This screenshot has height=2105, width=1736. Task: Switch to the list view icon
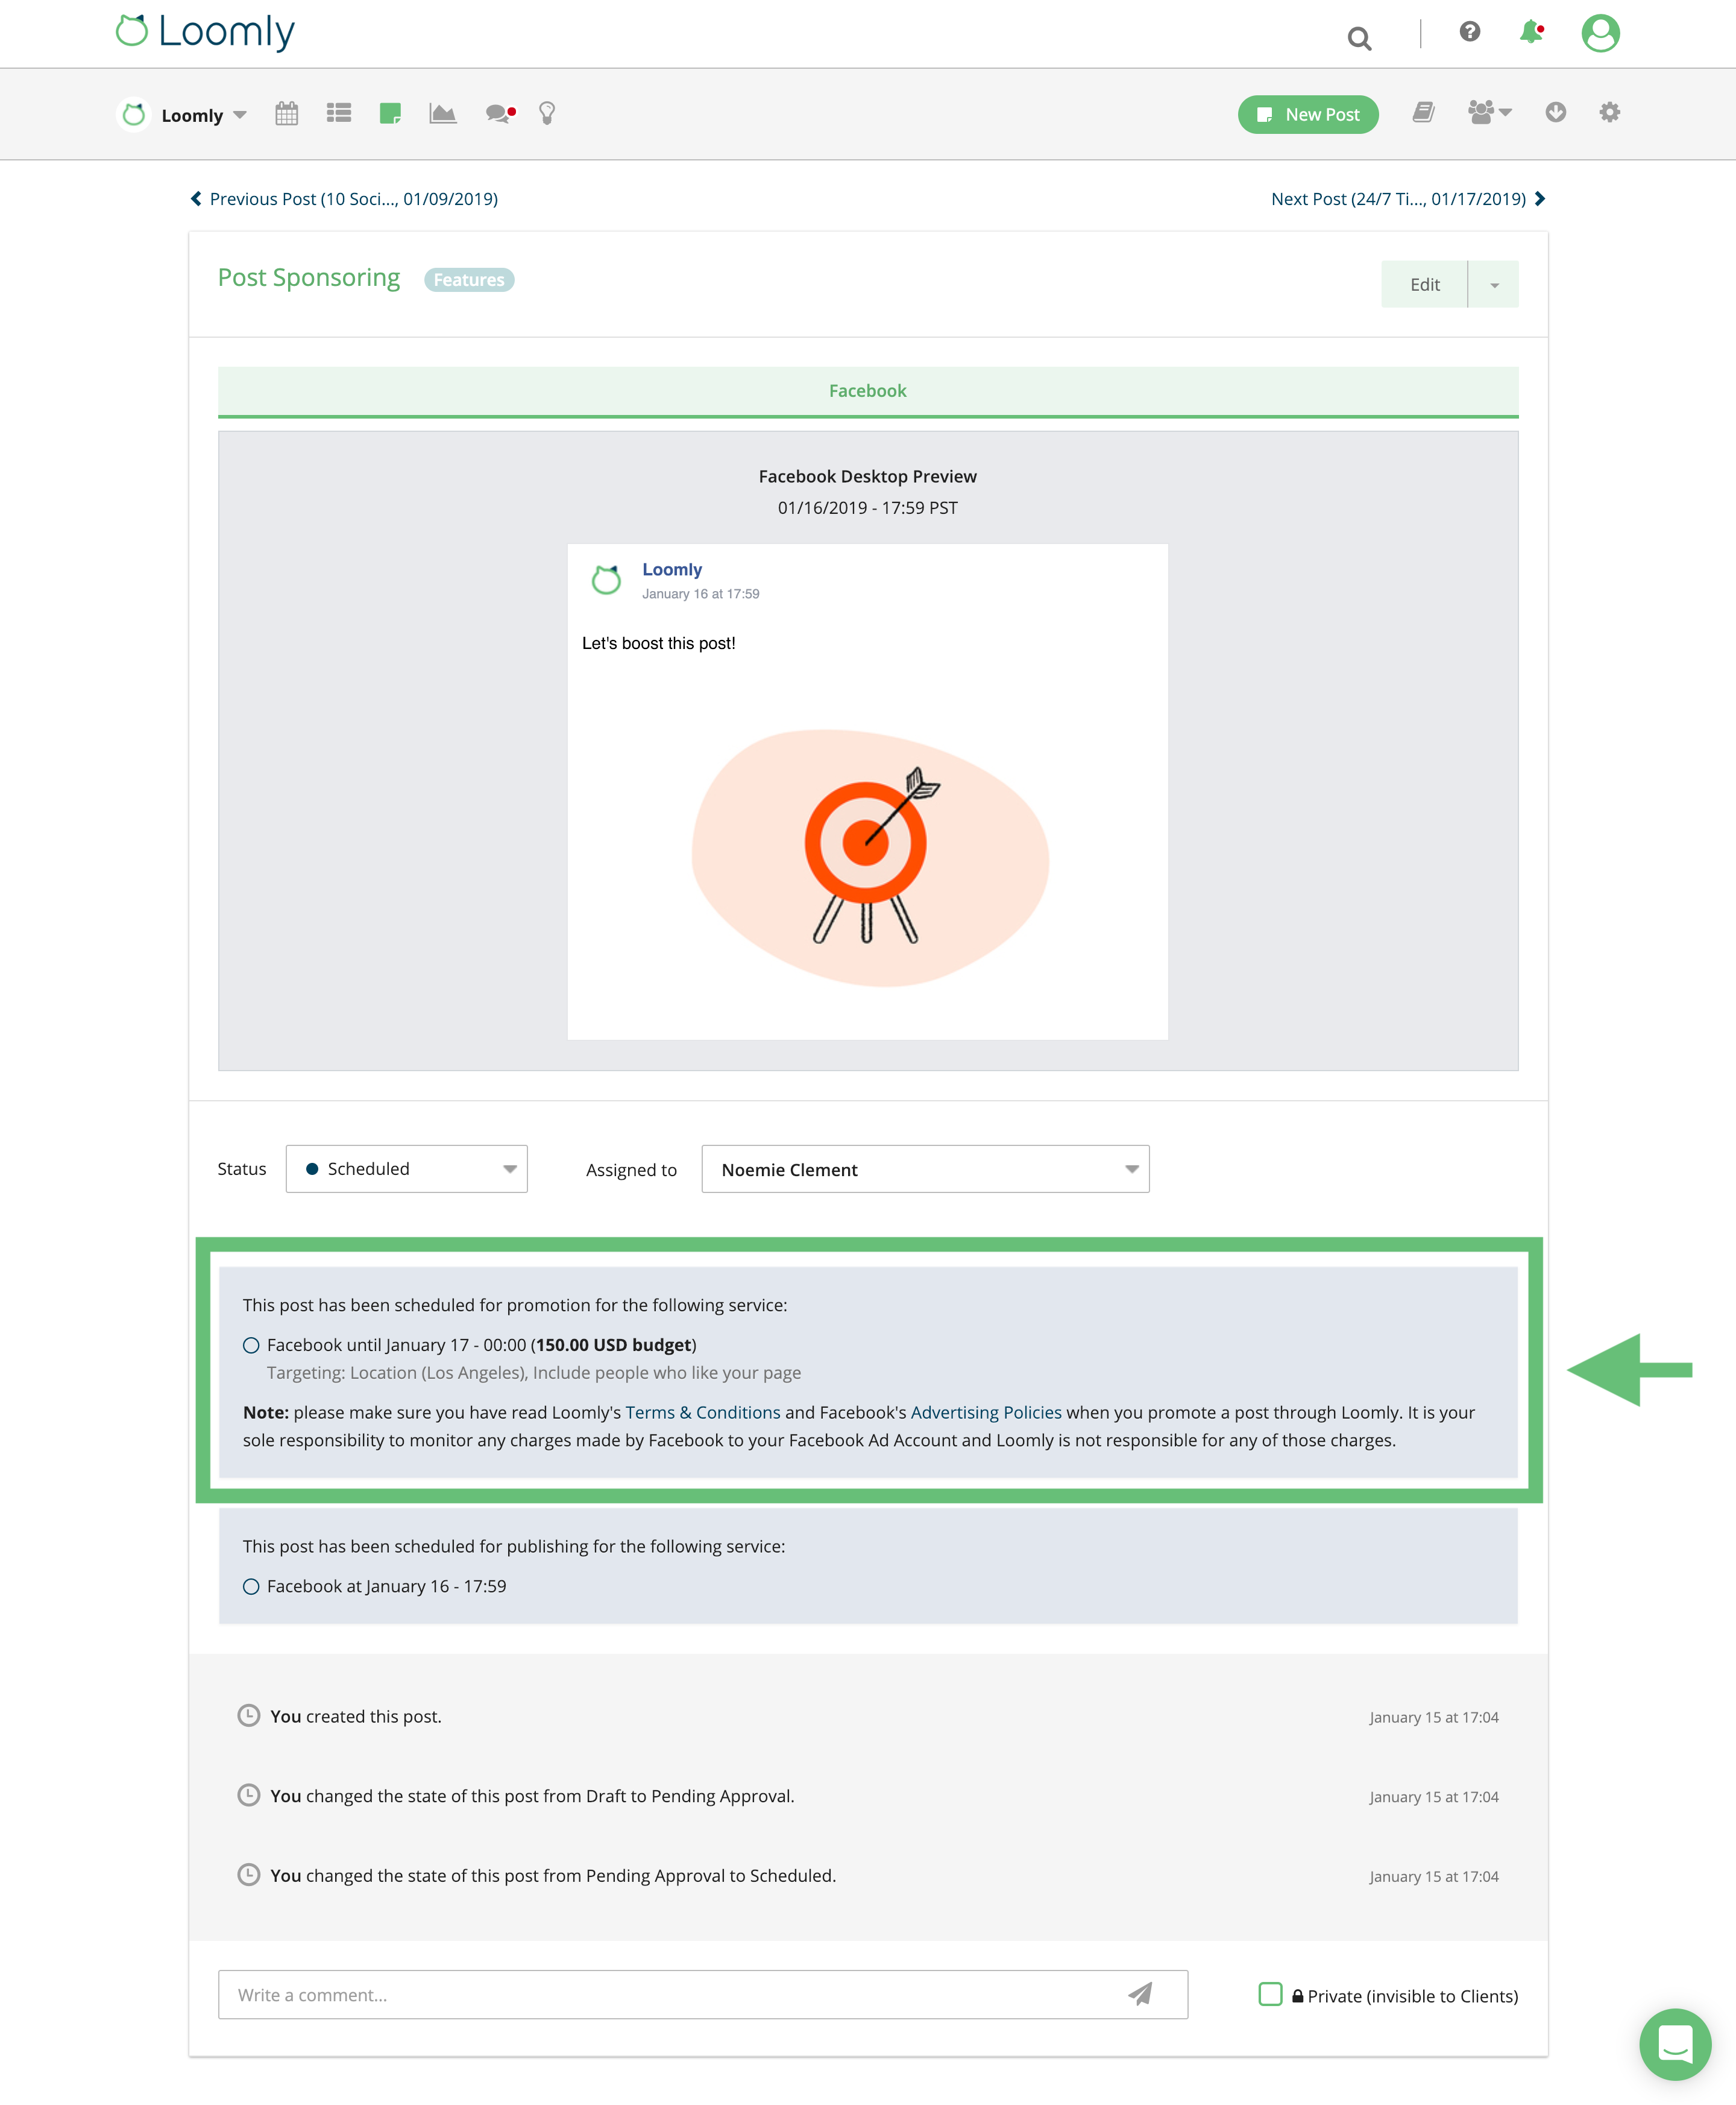[x=339, y=113]
